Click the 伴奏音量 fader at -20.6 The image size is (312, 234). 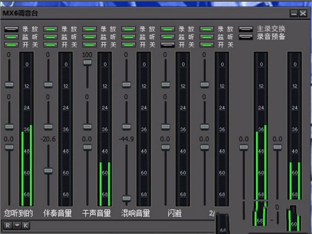(48, 171)
